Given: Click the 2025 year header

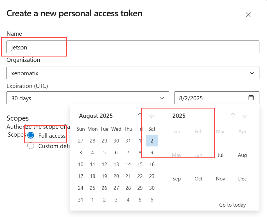Looking at the screenshot, I should 179,116.
